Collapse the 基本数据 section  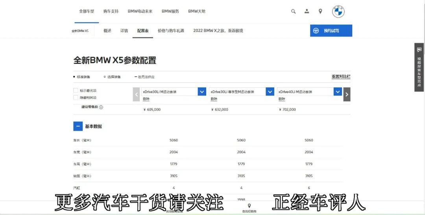point(78,126)
